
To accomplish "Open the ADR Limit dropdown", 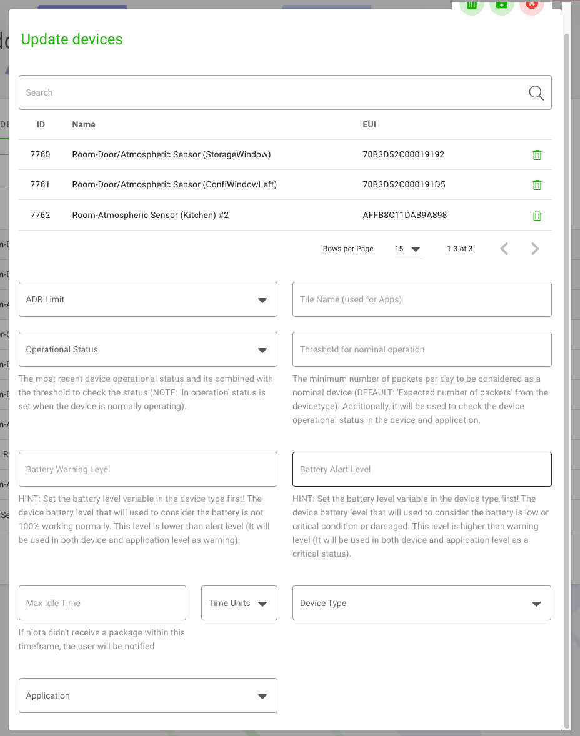I will (262, 299).
